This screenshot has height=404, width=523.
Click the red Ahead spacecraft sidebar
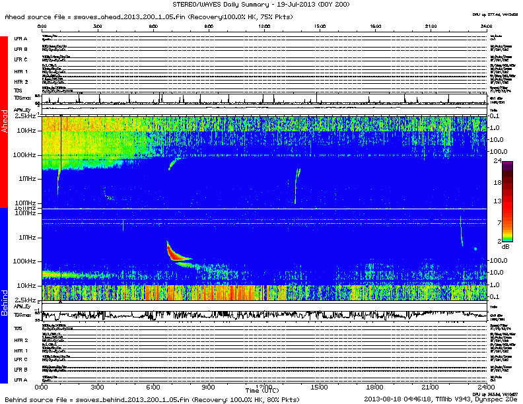[4, 122]
